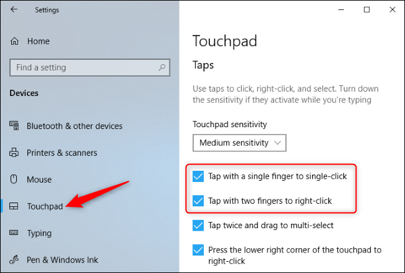The height and width of the screenshot is (273, 405).
Task: Click the Home icon in sidebar
Action: click(14, 41)
